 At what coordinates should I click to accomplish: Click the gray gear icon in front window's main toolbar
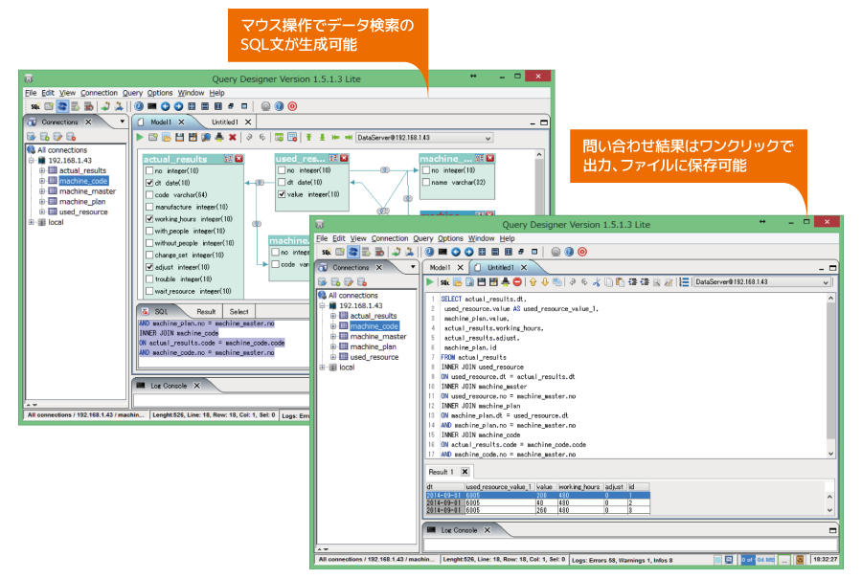coord(556,252)
